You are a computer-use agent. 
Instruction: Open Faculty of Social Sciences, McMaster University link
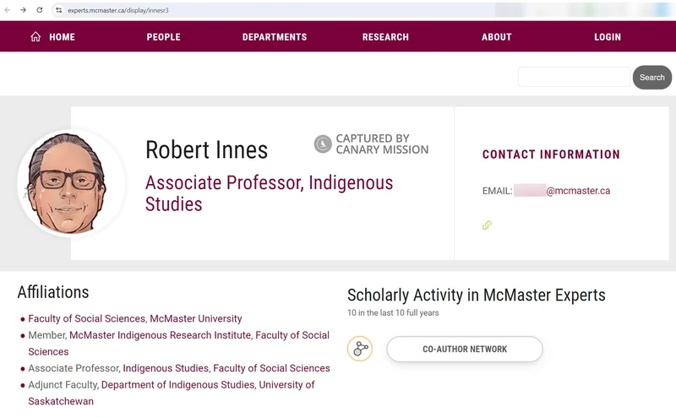coord(135,318)
